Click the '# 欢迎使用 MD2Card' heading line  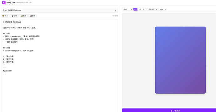click(12, 22)
